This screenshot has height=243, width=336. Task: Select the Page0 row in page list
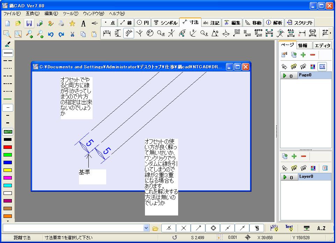(306, 76)
